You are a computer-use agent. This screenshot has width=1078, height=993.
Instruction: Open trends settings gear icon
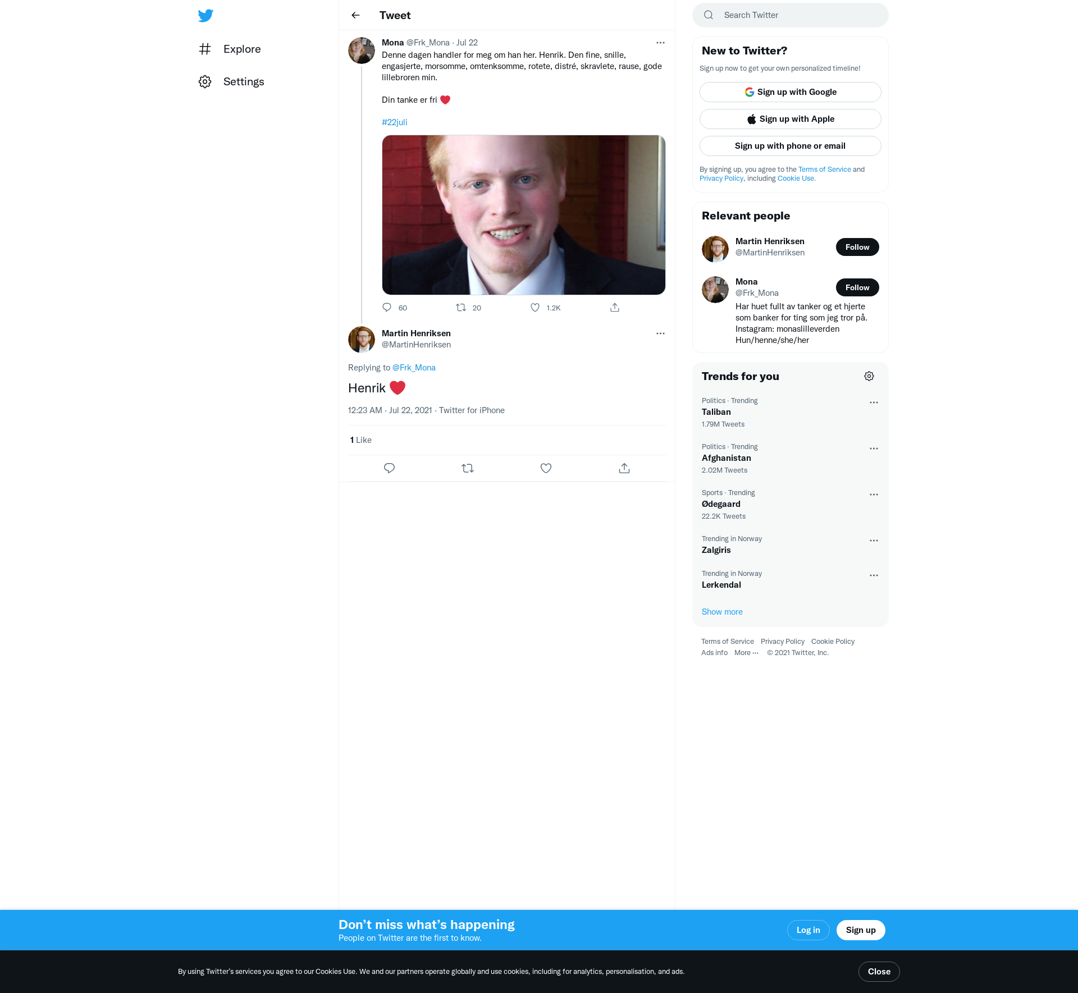pos(869,376)
